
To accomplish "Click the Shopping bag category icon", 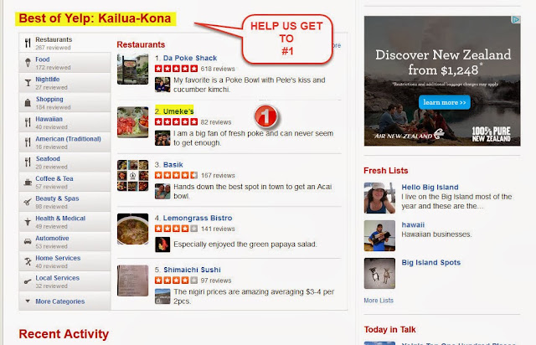I will pos(28,102).
